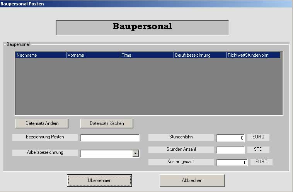Click the Nachname column header
Screen dimensions: 293x192
point(41,55)
